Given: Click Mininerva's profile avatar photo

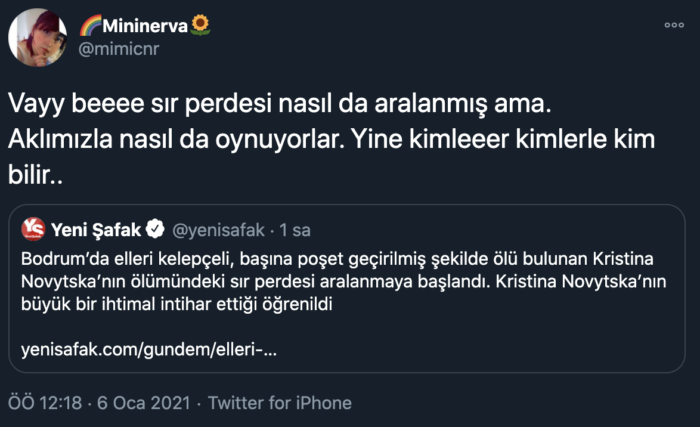Looking at the screenshot, I should click(37, 37).
